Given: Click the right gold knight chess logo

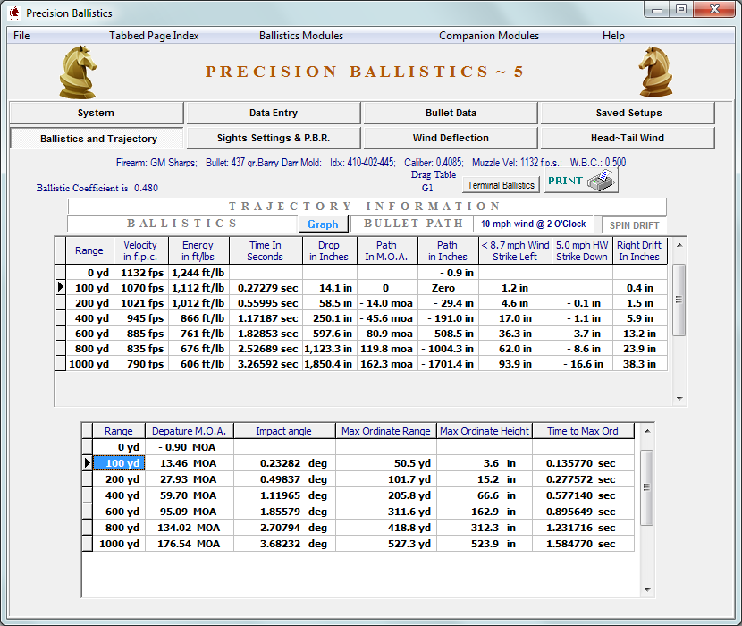Looking at the screenshot, I should (x=656, y=72).
